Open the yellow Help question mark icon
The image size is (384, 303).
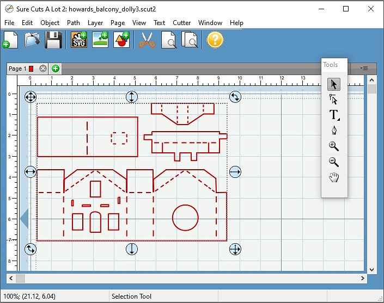click(x=215, y=40)
